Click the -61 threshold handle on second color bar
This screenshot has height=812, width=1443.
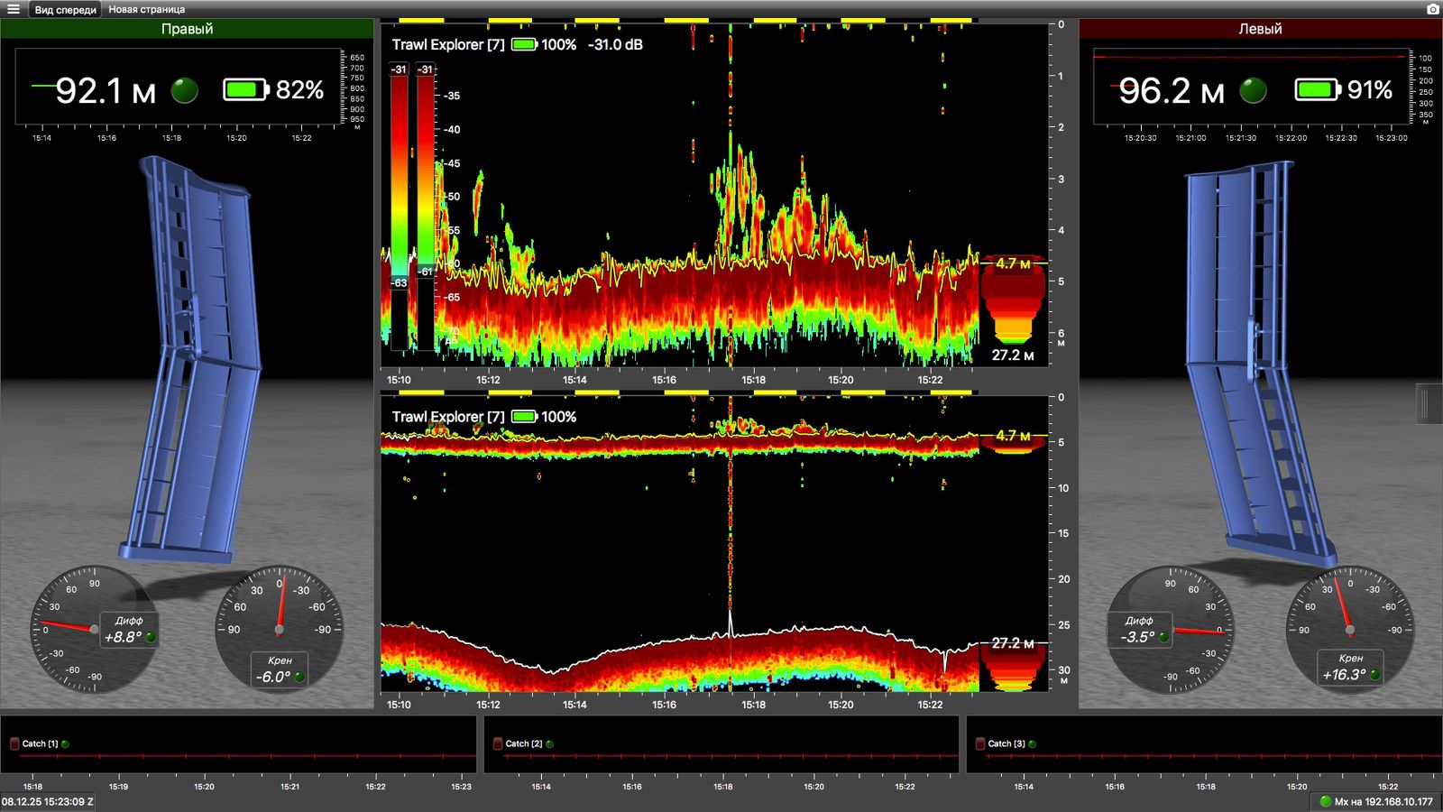point(425,271)
